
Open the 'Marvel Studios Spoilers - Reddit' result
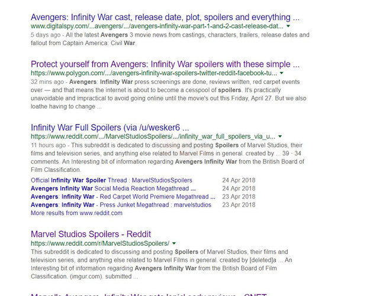[91, 234]
